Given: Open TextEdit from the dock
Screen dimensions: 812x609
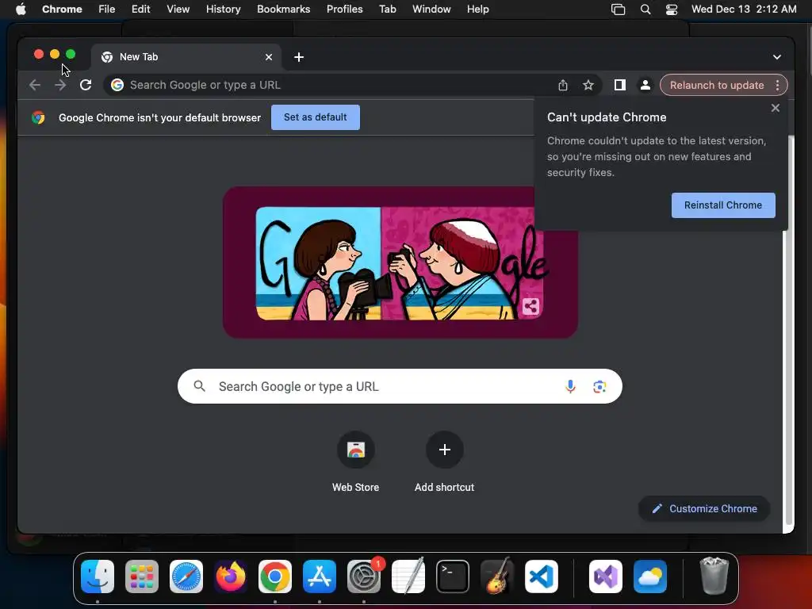Looking at the screenshot, I should pos(408,576).
